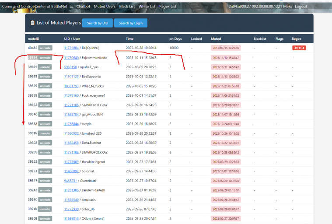
Task: Click muted date badge 2025/10/22 12:31:01
Action: 226,143
